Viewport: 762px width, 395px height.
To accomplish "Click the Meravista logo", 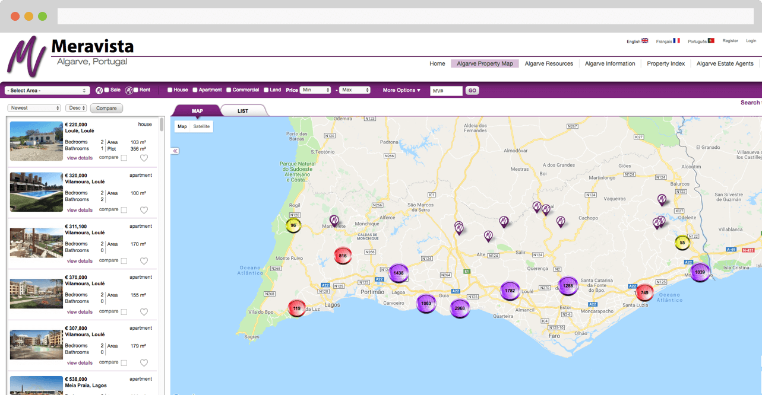I will coord(70,55).
